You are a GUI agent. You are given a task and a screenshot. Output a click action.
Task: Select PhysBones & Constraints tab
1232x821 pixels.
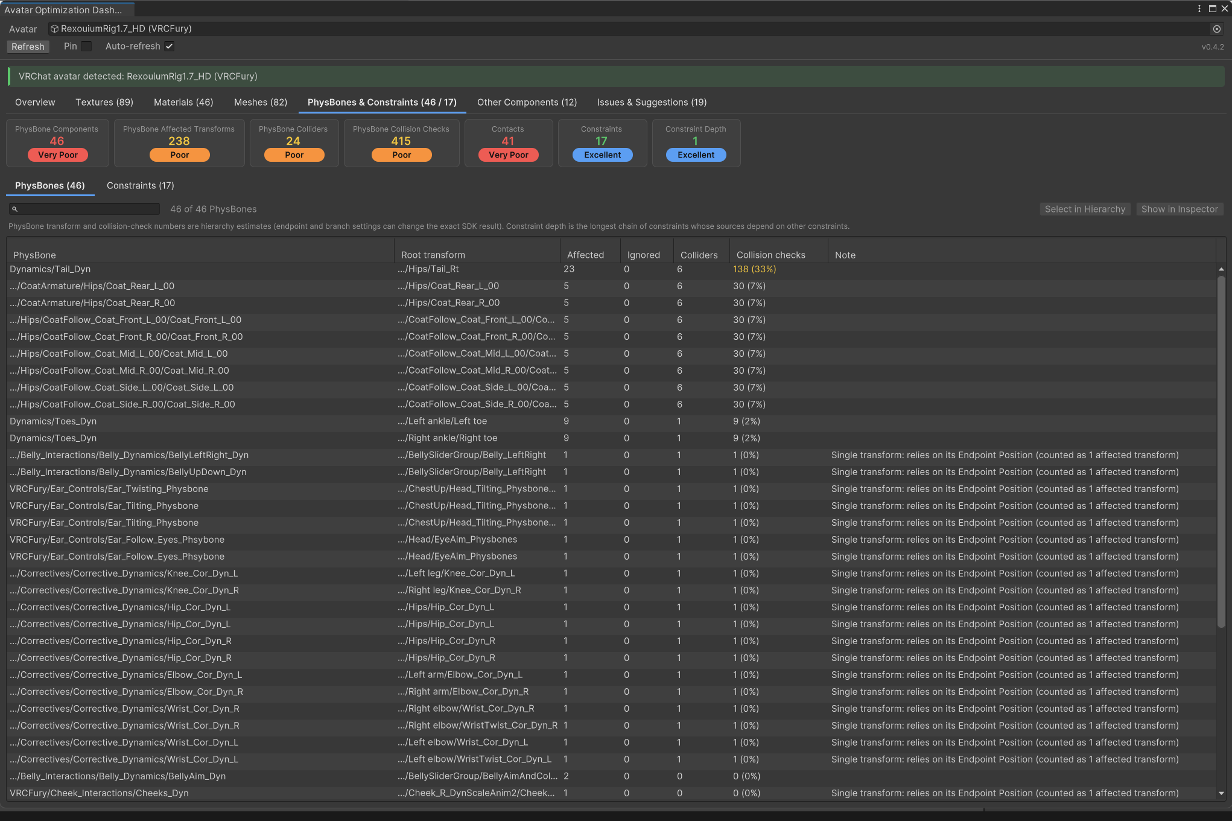382,102
